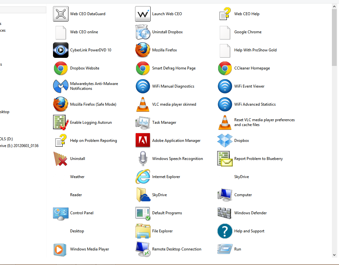The width and height of the screenshot is (339, 265).
Task: Select the SkyDrive label beside Weather row
Action: click(241, 176)
